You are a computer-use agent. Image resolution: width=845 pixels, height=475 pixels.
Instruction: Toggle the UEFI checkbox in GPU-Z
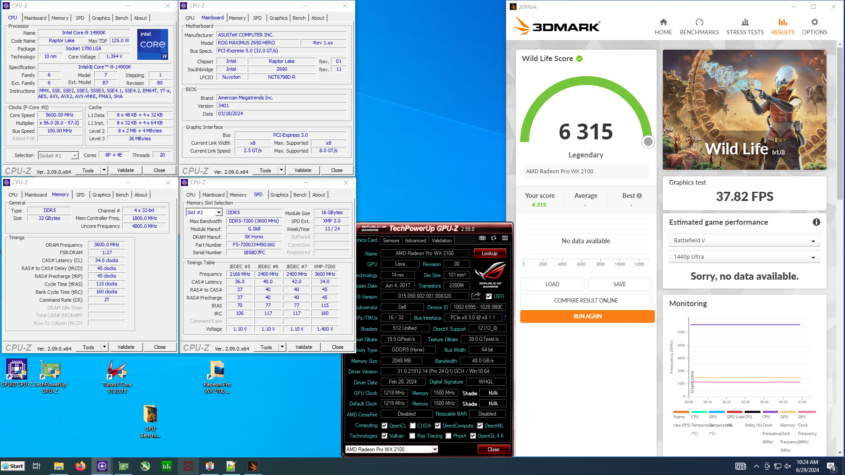[489, 296]
